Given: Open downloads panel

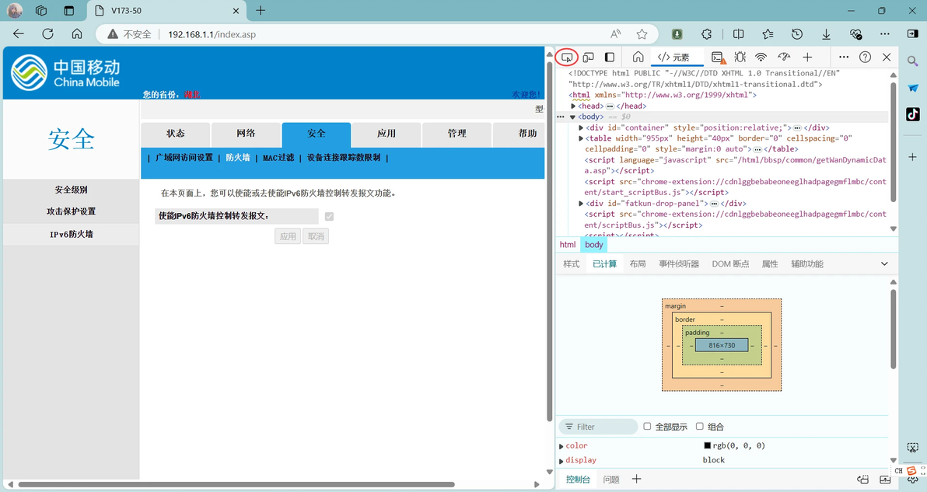Looking at the screenshot, I should point(826,34).
